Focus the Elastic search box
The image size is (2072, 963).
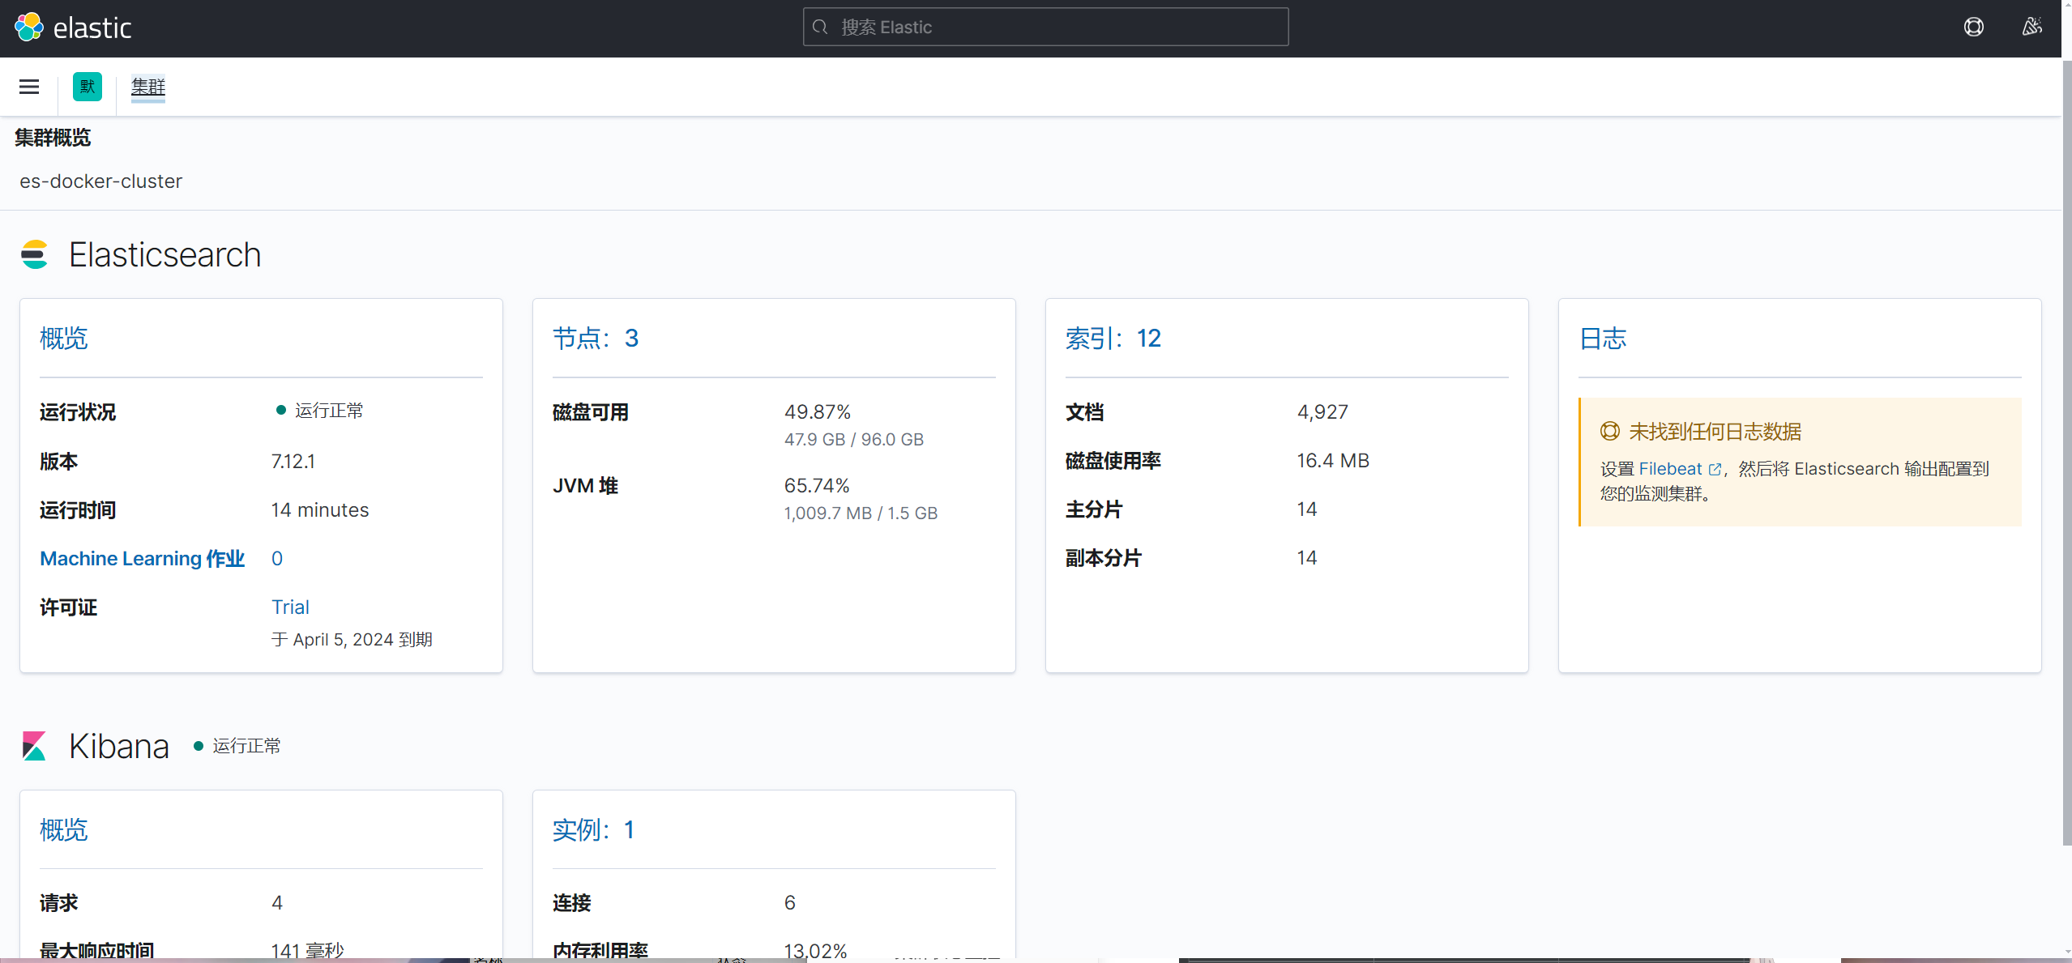(x=1045, y=28)
